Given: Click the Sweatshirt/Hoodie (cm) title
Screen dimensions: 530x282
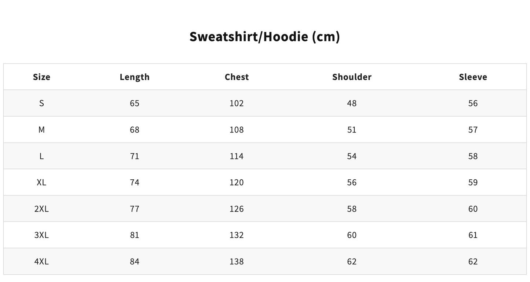Looking at the screenshot, I should 264,37.
